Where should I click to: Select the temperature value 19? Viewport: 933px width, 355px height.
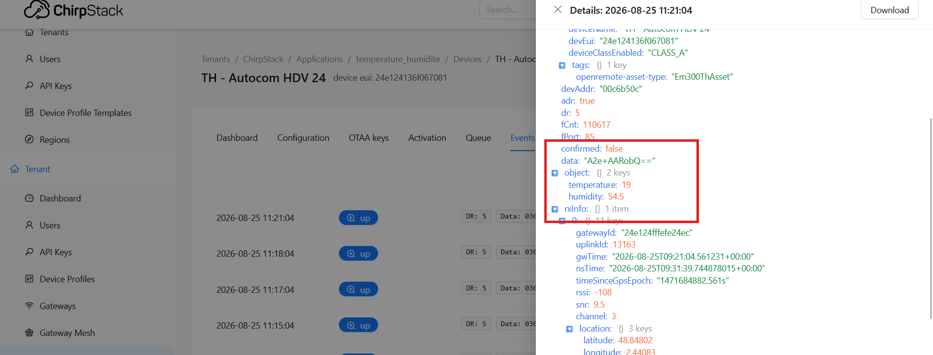pos(626,184)
